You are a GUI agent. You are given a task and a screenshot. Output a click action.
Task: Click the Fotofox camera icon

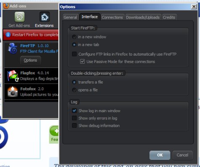coord(13,92)
